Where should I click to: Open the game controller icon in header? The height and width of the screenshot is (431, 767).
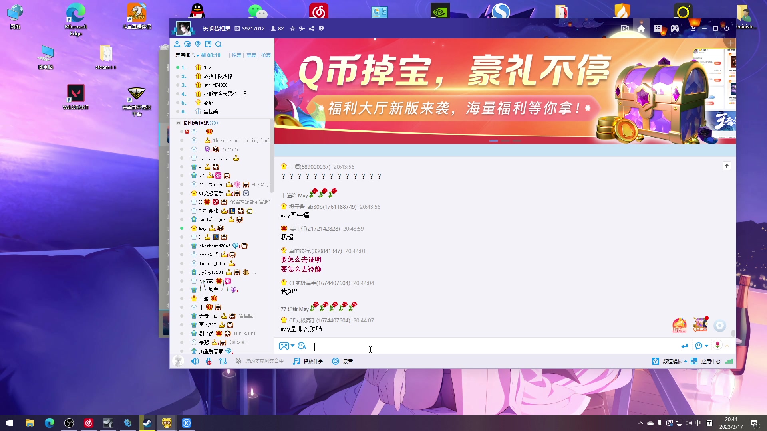[675, 28]
